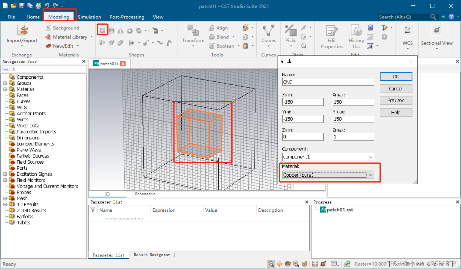Screen dimensions: 461x269
Task: Click the Import/Export icon
Action: [x=22, y=30]
